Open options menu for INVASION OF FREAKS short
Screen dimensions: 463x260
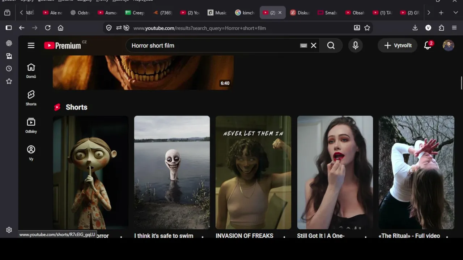pos(284,236)
